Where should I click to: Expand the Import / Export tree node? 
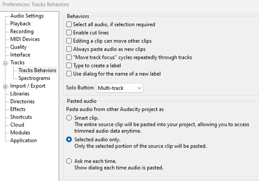(5, 87)
